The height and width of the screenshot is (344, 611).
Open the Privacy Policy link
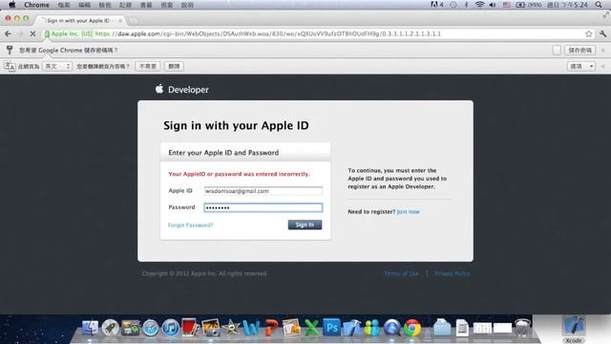pyautogui.click(x=452, y=273)
